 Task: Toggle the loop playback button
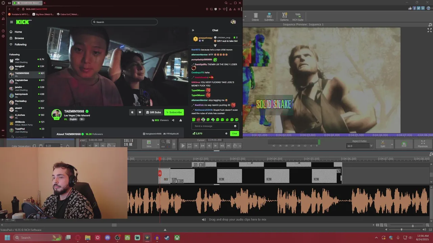click(x=189, y=146)
